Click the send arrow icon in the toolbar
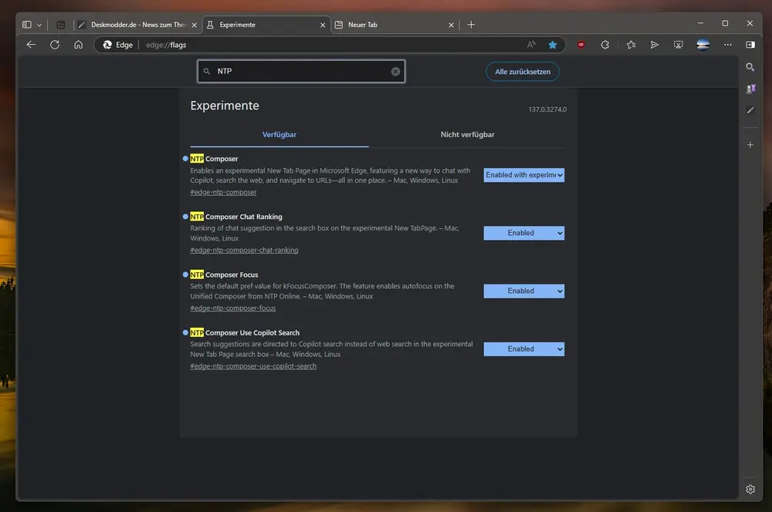Viewport: 772px width, 512px height. (655, 45)
